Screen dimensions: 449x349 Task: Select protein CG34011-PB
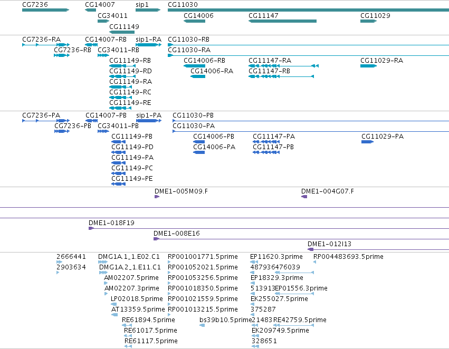(x=103, y=131)
